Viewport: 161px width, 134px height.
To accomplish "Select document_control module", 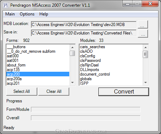I will point(111,74).
